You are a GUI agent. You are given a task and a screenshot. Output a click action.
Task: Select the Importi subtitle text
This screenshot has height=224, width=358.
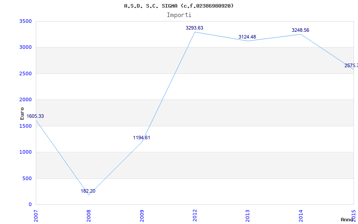click(x=179, y=15)
